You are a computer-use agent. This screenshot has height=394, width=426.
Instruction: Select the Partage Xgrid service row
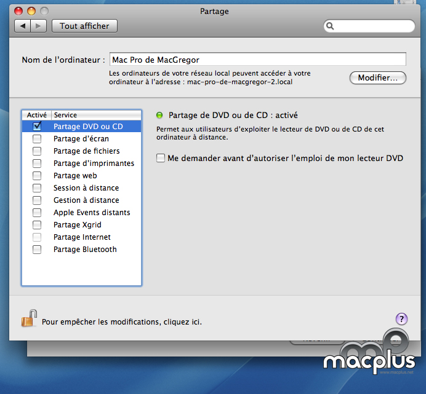tap(81, 225)
